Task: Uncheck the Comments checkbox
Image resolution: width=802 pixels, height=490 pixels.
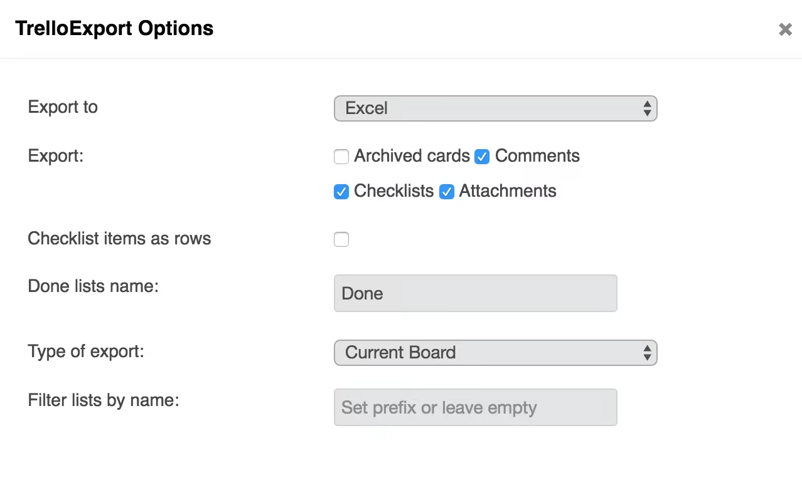Action: (x=482, y=157)
